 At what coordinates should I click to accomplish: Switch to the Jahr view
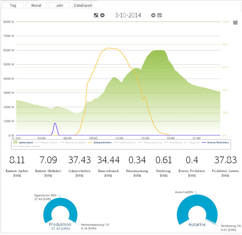(59, 6)
